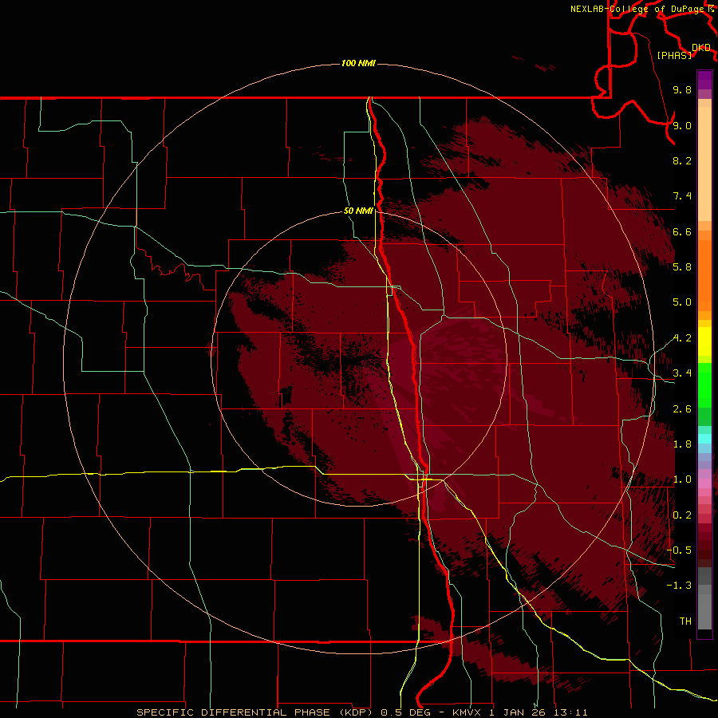Click the yellow color bar segment

pyautogui.click(x=704, y=341)
